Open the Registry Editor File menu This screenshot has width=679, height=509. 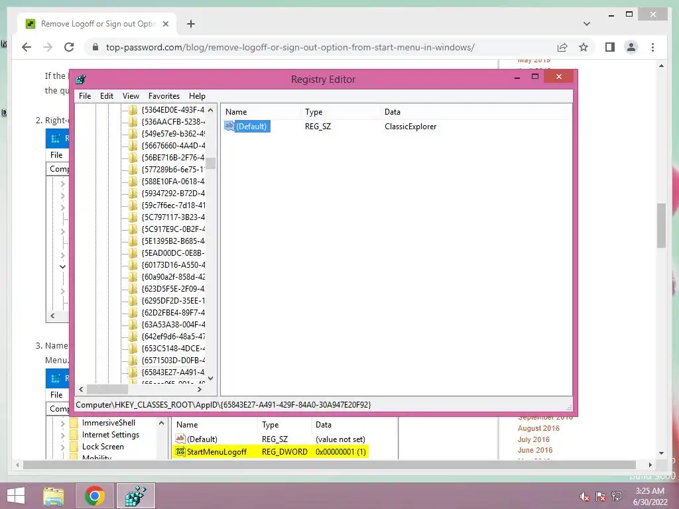[84, 96]
